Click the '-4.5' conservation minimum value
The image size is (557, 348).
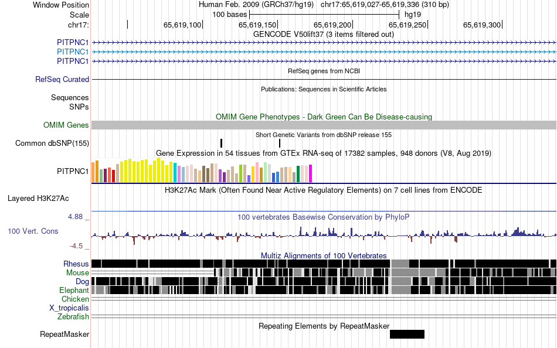pyautogui.click(x=76, y=245)
